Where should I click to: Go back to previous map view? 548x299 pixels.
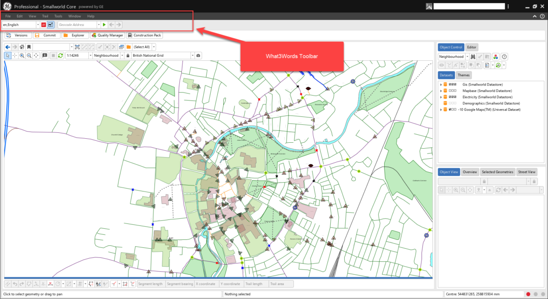pyautogui.click(x=7, y=47)
